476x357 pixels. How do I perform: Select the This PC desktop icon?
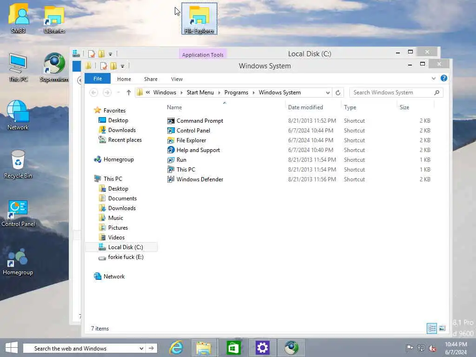tap(18, 67)
